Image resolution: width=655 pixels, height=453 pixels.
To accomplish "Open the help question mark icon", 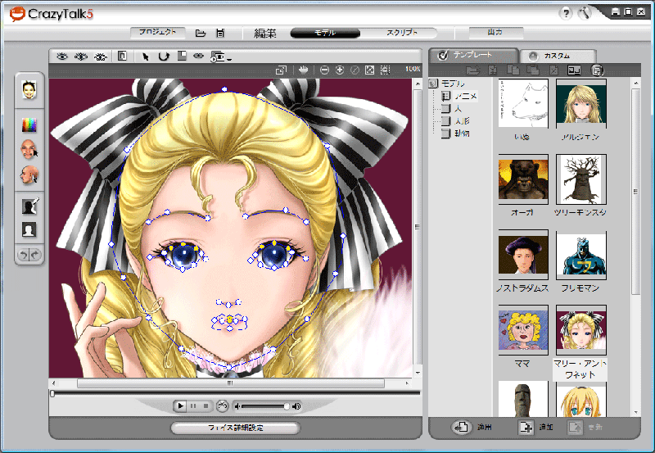I will (566, 13).
